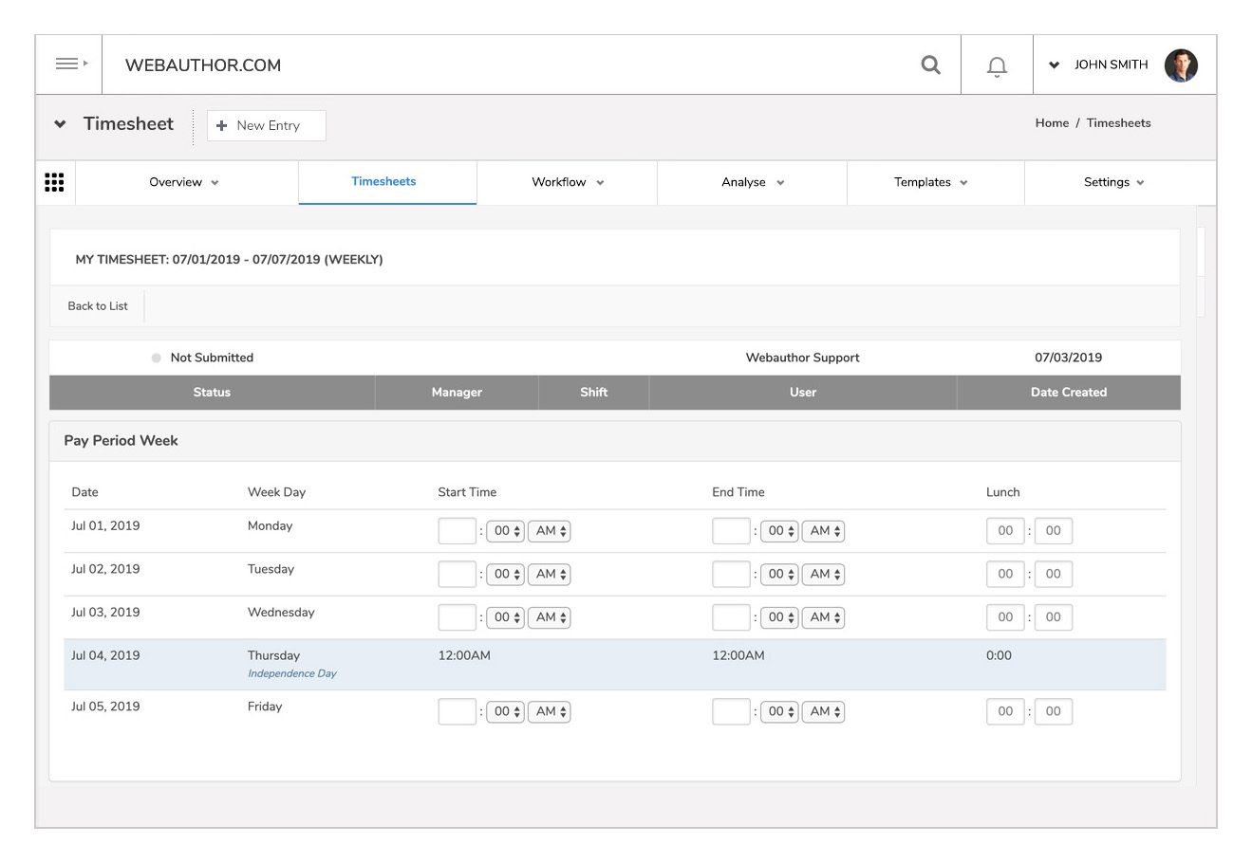Image resolution: width=1252 pixels, height=863 pixels.
Task: Open the notifications bell
Action: pyautogui.click(x=997, y=66)
